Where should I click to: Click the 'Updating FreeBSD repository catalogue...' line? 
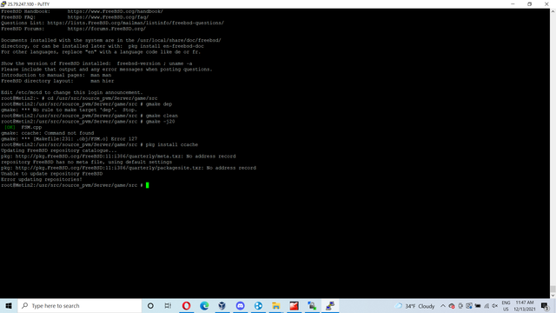point(59,150)
